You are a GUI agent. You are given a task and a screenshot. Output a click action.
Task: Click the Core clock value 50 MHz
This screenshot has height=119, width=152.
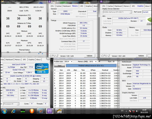click(119, 30)
